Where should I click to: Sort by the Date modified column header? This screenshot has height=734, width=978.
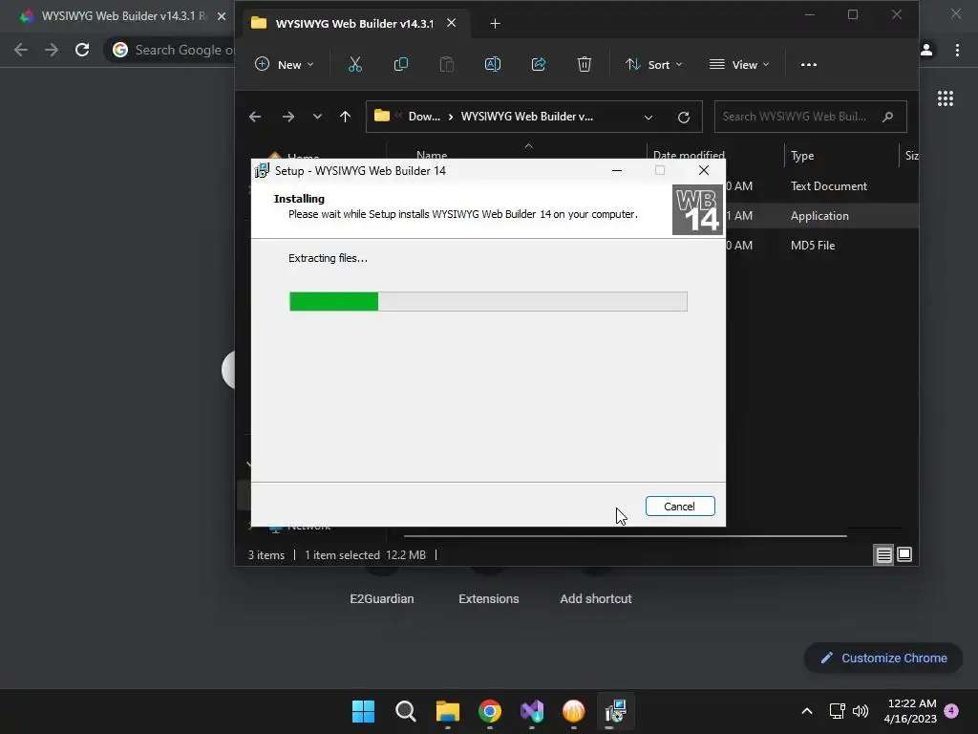689,155
